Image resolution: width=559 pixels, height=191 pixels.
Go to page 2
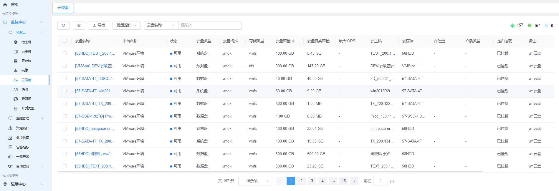(301, 181)
